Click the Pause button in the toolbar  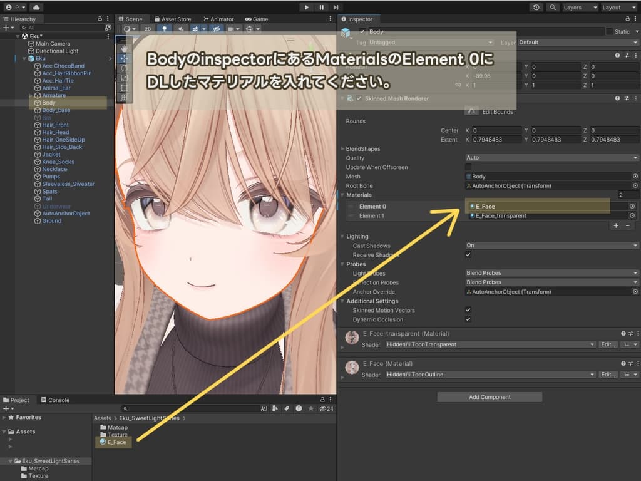pyautogui.click(x=321, y=8)
